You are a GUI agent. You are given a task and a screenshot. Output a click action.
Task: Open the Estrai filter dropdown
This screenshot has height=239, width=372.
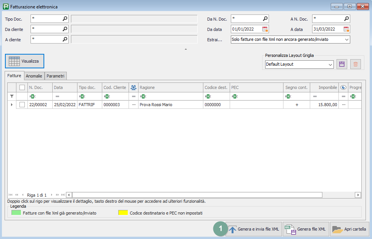pos(346,39)
